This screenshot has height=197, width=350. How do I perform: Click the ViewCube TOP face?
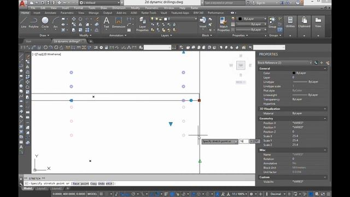(x=241, y=65)
